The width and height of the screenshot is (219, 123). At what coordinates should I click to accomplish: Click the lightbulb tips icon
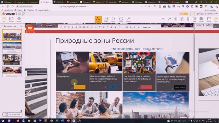(x=24, y=14)
